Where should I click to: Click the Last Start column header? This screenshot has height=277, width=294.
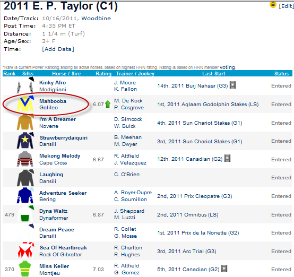coord(214,74)
